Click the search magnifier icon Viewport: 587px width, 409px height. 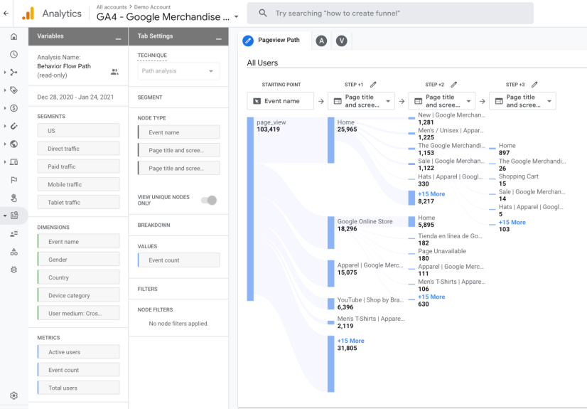[263, 13]
